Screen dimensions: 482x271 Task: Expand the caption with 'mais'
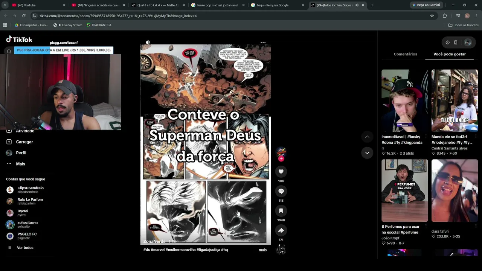(262, 250)
